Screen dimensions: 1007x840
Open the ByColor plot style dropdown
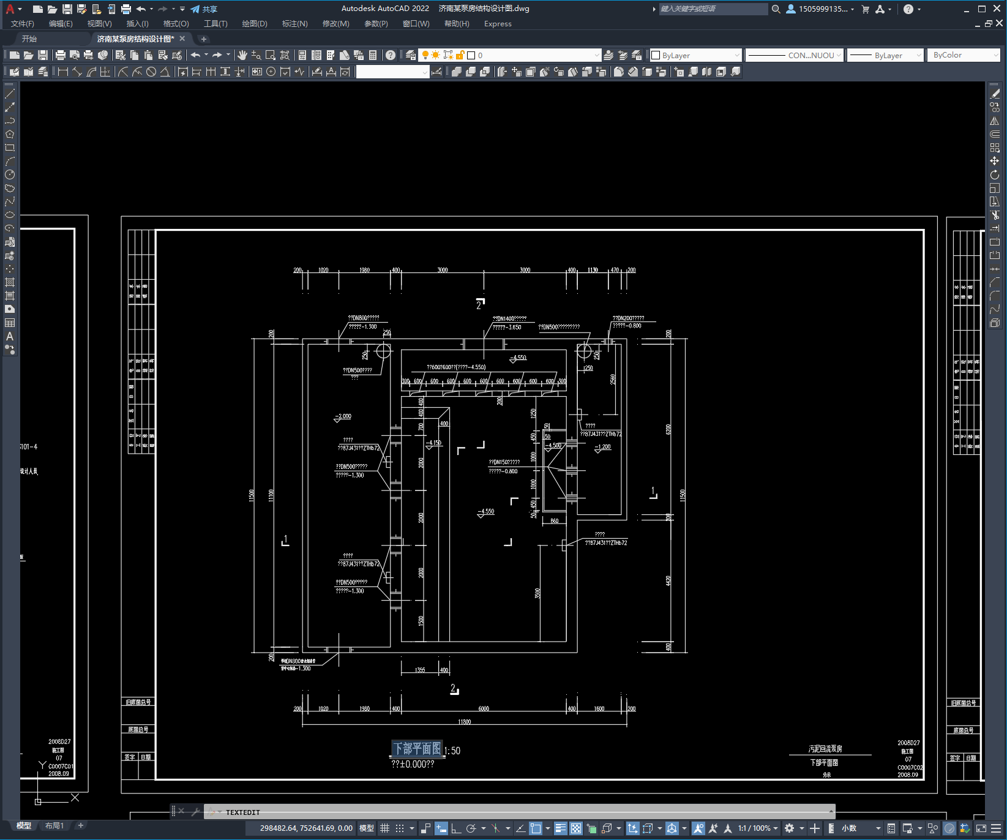(964, 55)
